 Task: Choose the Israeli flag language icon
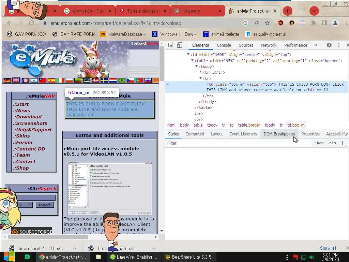34,80
